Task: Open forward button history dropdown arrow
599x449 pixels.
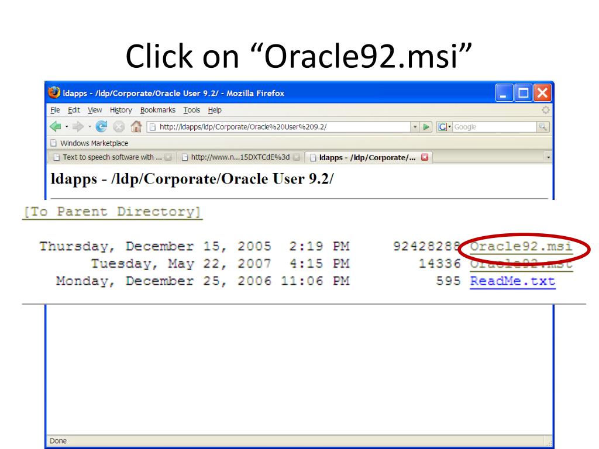Action: click(89, 126)
